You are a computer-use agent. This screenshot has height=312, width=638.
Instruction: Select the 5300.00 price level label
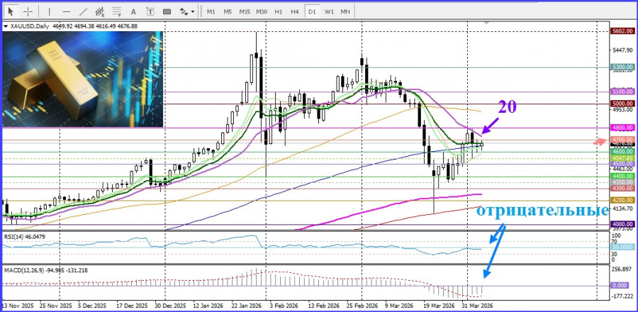pos(622,67)
